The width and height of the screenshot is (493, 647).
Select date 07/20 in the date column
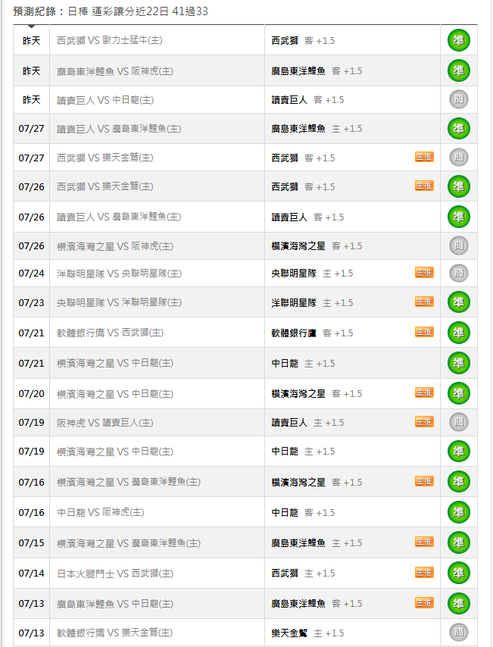tap(31, 394)
